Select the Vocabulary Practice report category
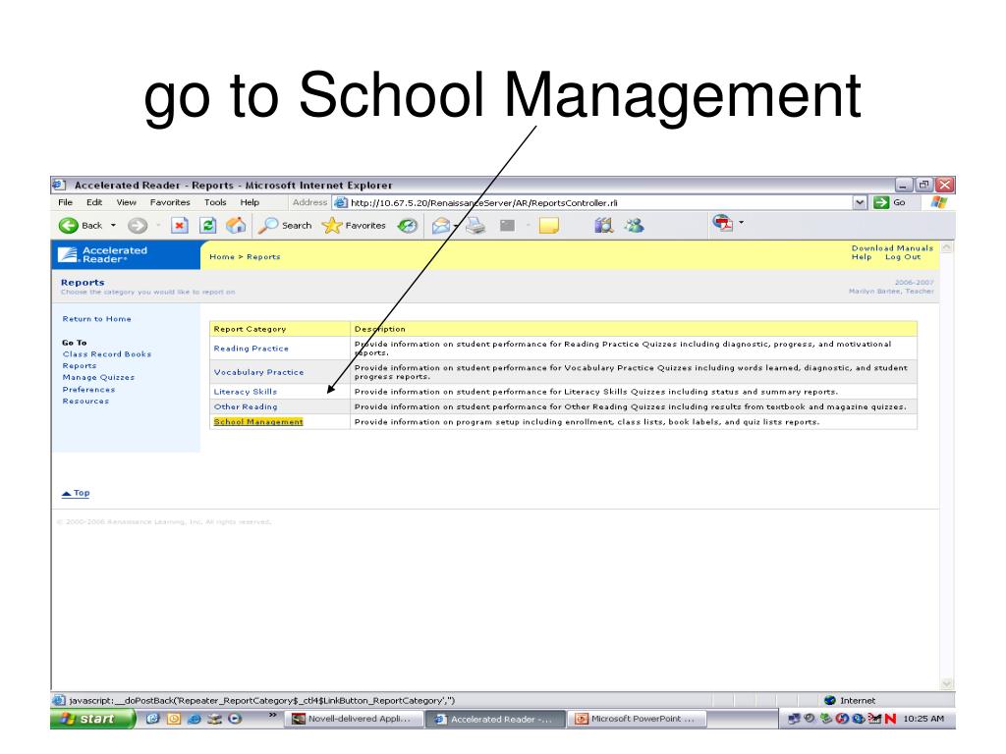This screenshot has height=754, width=1006. click(x=259, y=372)
